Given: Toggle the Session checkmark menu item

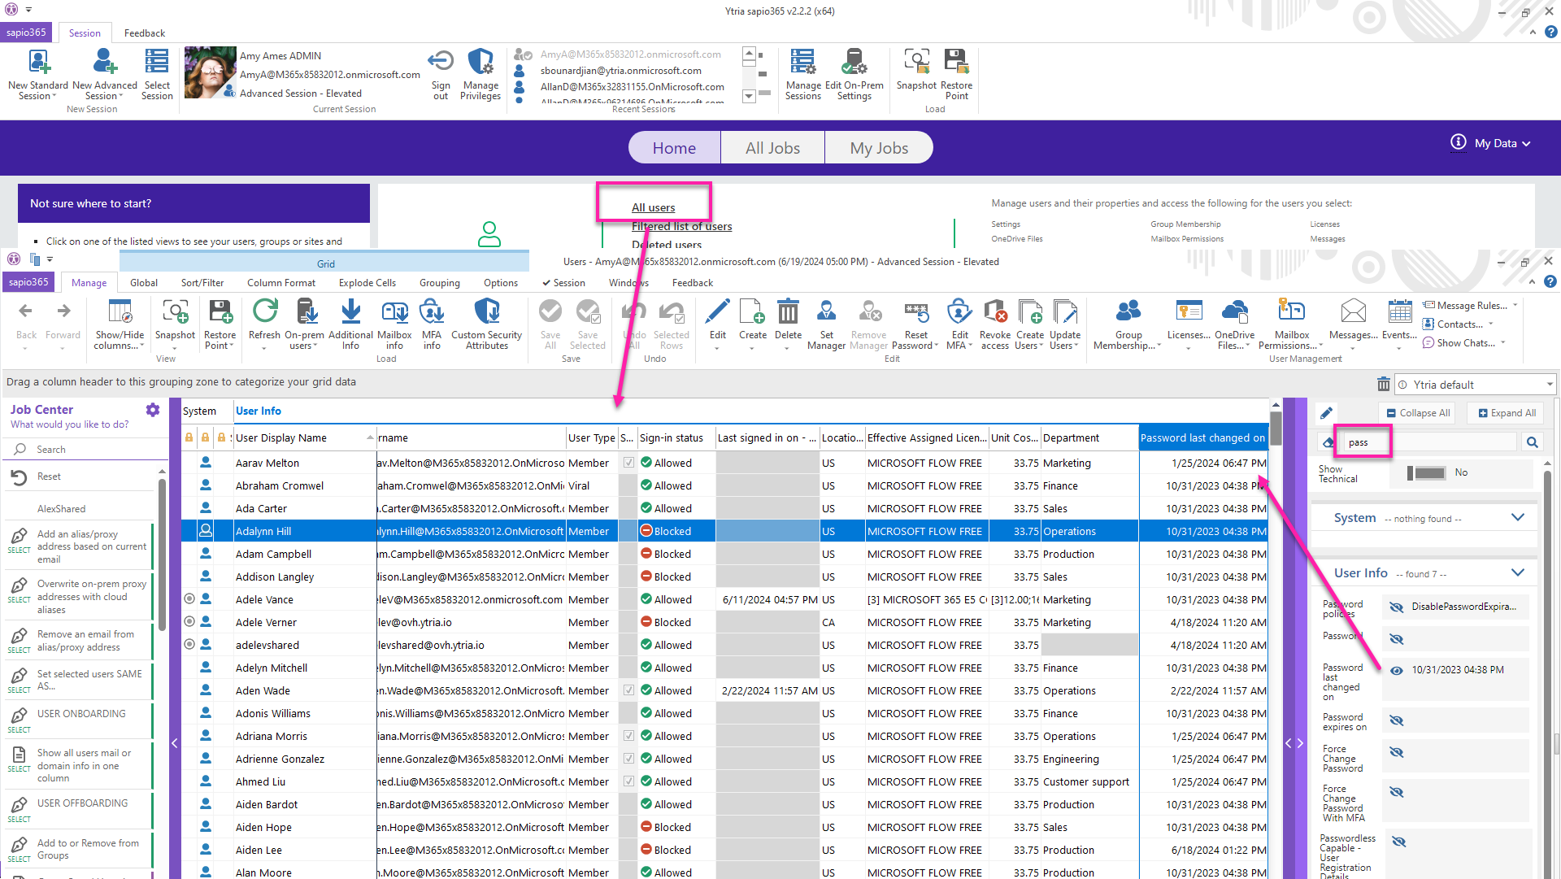Looking at the screenshot, I should (563, 283).
